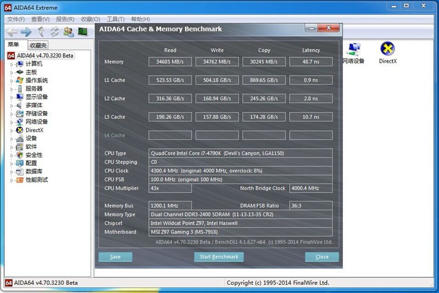Click the two-people users icon in toolbar

coord(69,32)
